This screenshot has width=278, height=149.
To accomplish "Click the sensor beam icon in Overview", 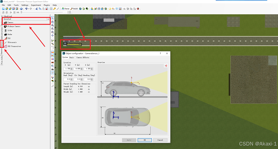I will (166, 66).
